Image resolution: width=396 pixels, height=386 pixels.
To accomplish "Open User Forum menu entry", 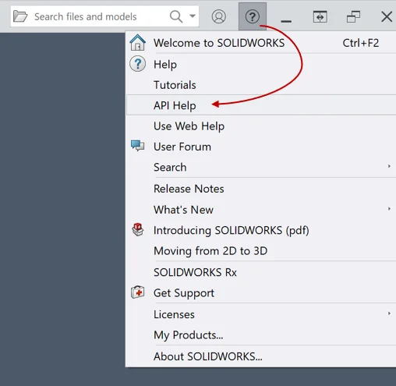I will [261, 147].
